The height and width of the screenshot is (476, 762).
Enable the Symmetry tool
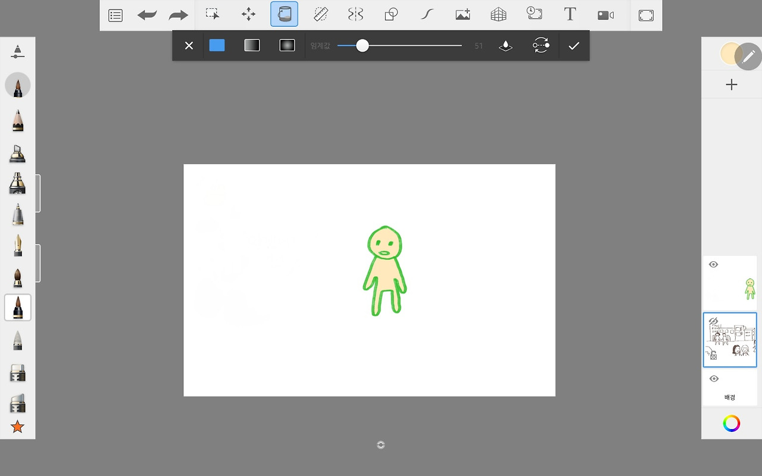click(355, 14)
